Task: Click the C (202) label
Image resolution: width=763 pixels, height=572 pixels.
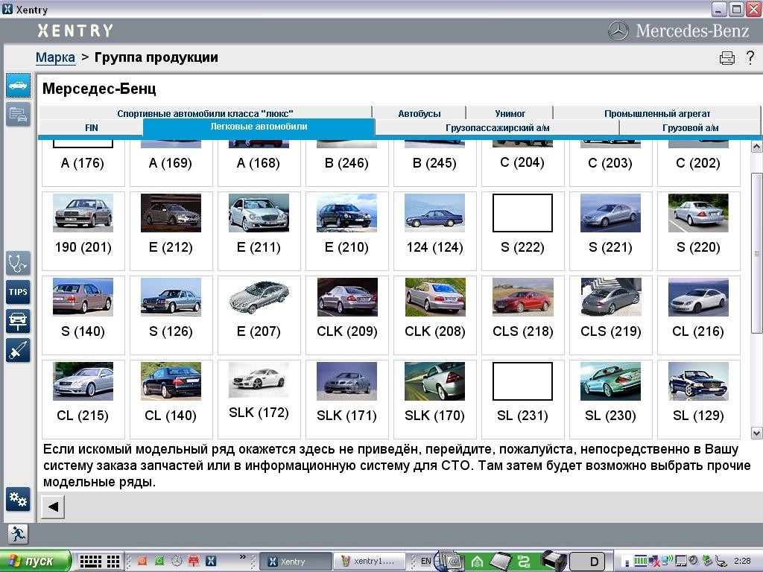Action: click(x=698, y=163)
